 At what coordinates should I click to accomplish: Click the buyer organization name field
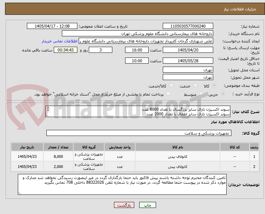138,34
